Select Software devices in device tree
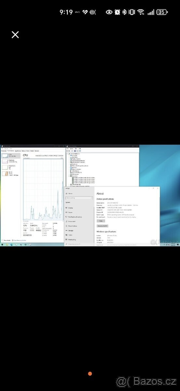Screen dimensions: 180x391 click(x=76, y=185)
